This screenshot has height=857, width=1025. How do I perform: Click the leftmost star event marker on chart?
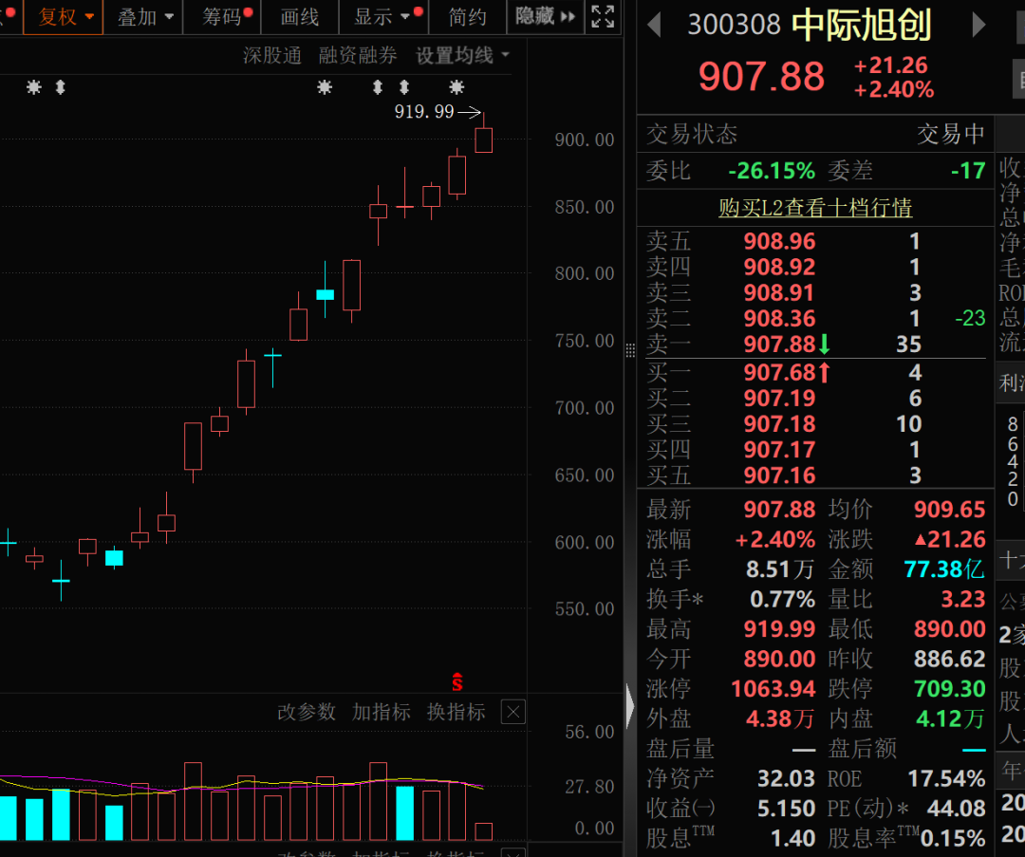[34, 87]
